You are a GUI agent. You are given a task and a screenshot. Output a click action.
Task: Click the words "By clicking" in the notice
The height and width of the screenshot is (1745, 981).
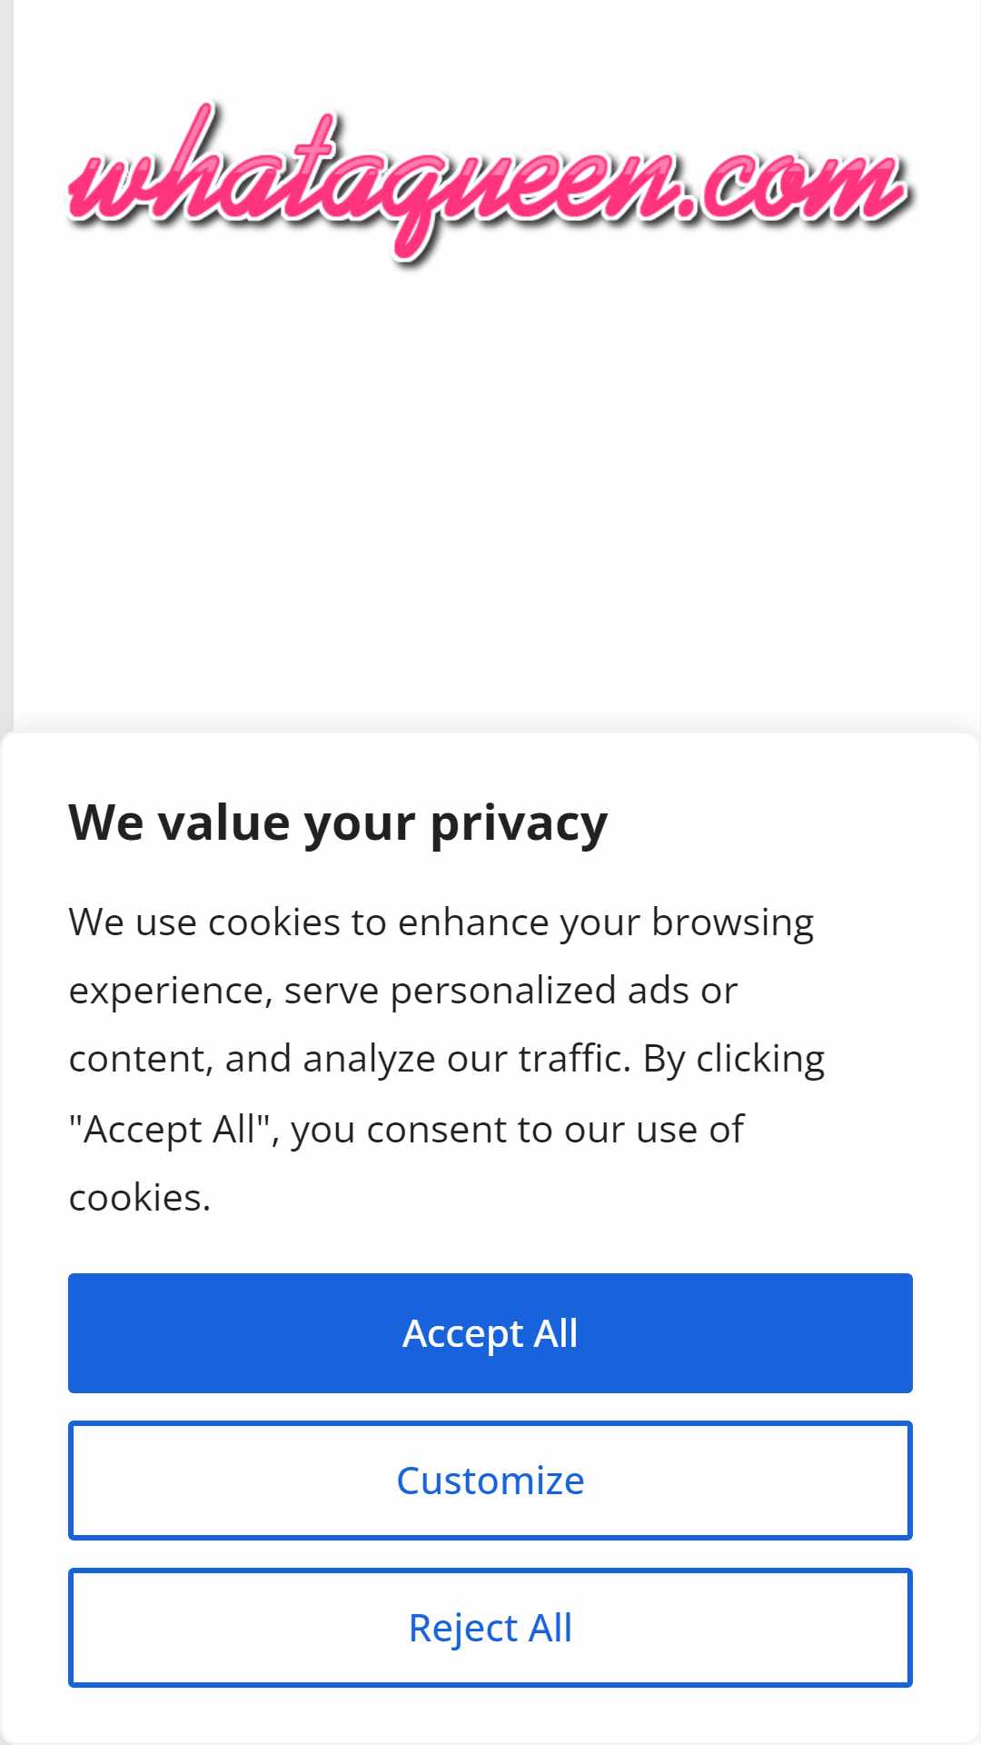click(734, 1060)
